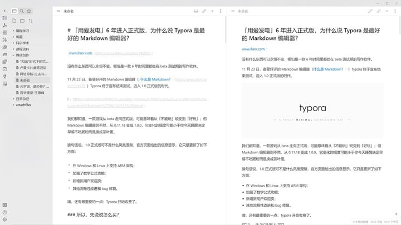
Task: Open the 网址导航 note in the tree
Action: point(31,74)
